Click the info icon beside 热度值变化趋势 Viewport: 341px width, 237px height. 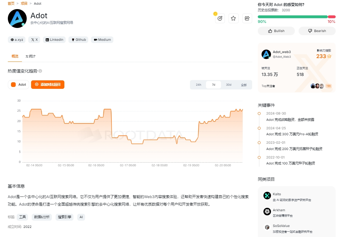(40, 71)
